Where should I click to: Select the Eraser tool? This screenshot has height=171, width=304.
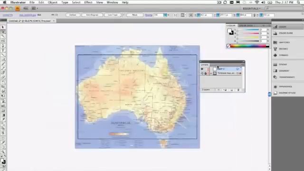pos(3,77)
